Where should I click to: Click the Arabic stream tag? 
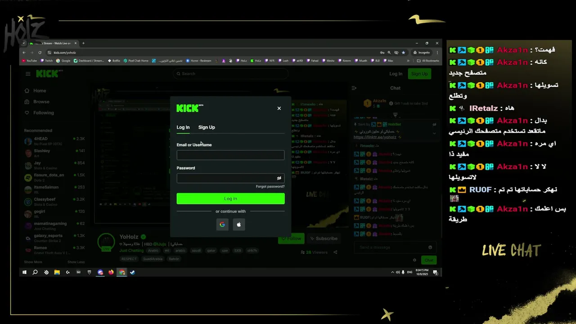coord(153,251)
